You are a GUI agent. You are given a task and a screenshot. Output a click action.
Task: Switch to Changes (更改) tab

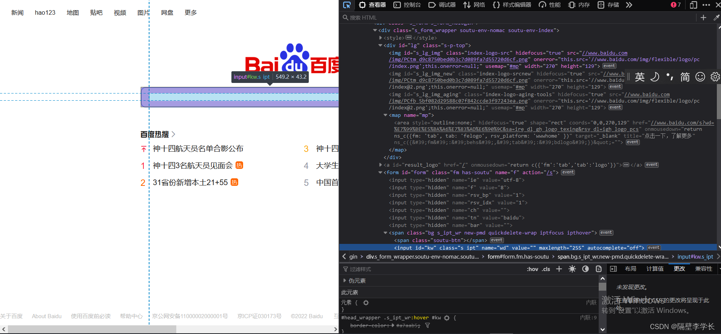(679, 269)
